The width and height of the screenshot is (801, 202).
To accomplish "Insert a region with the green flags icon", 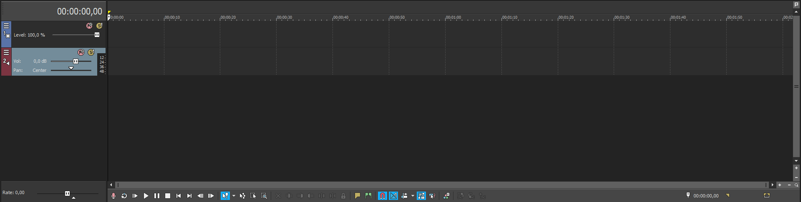I will tap(368, 196).
